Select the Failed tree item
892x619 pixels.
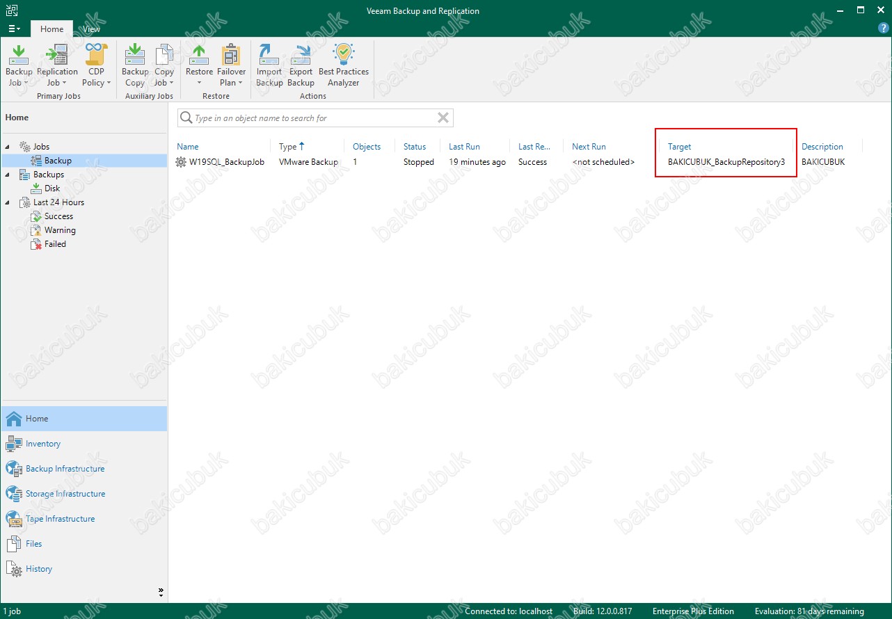coord(55,244)
